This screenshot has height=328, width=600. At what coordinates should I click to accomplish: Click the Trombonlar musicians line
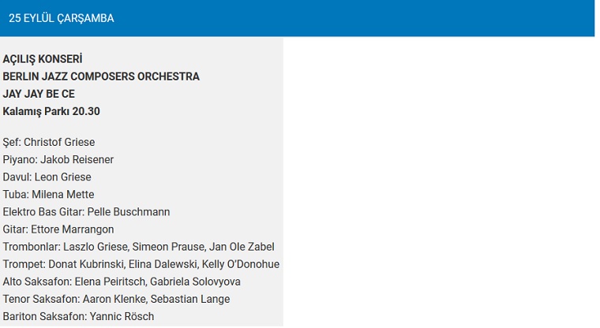coord(138,247)
